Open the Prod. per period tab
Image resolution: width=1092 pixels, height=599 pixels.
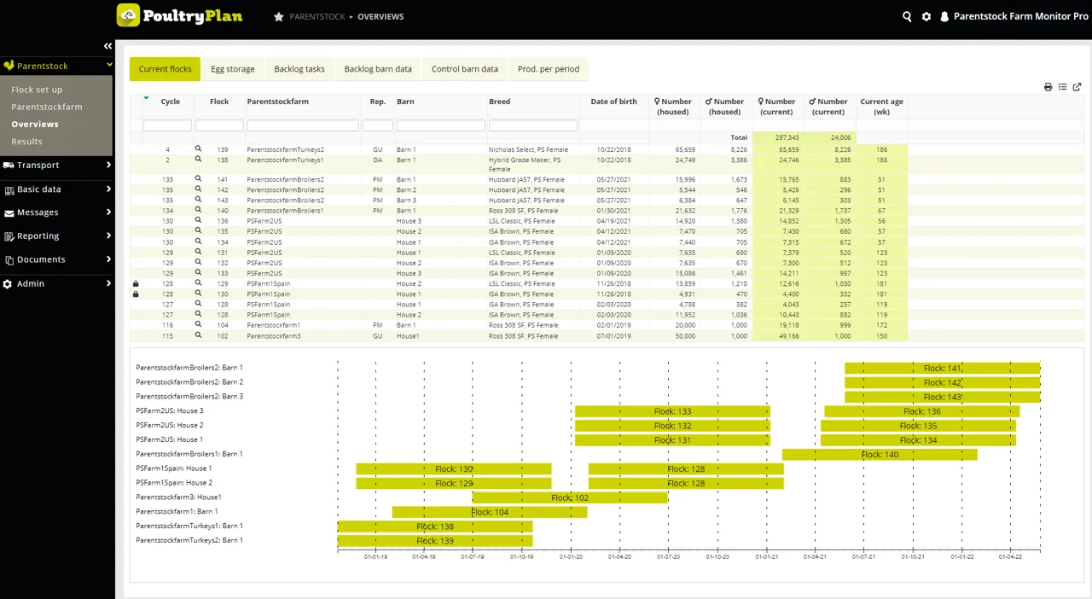click(x=548, y=69)
